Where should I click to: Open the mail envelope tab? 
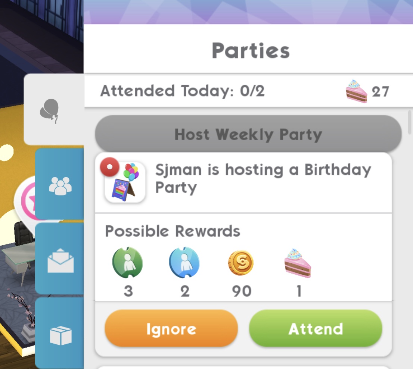coord(60,260)
